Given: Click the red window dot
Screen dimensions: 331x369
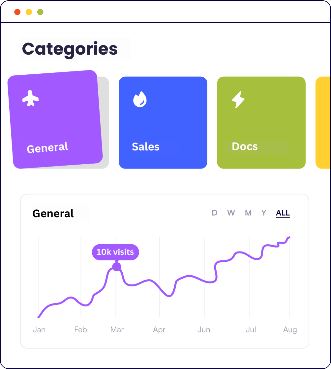Looking at the screenshot, I should pos(17,12).
